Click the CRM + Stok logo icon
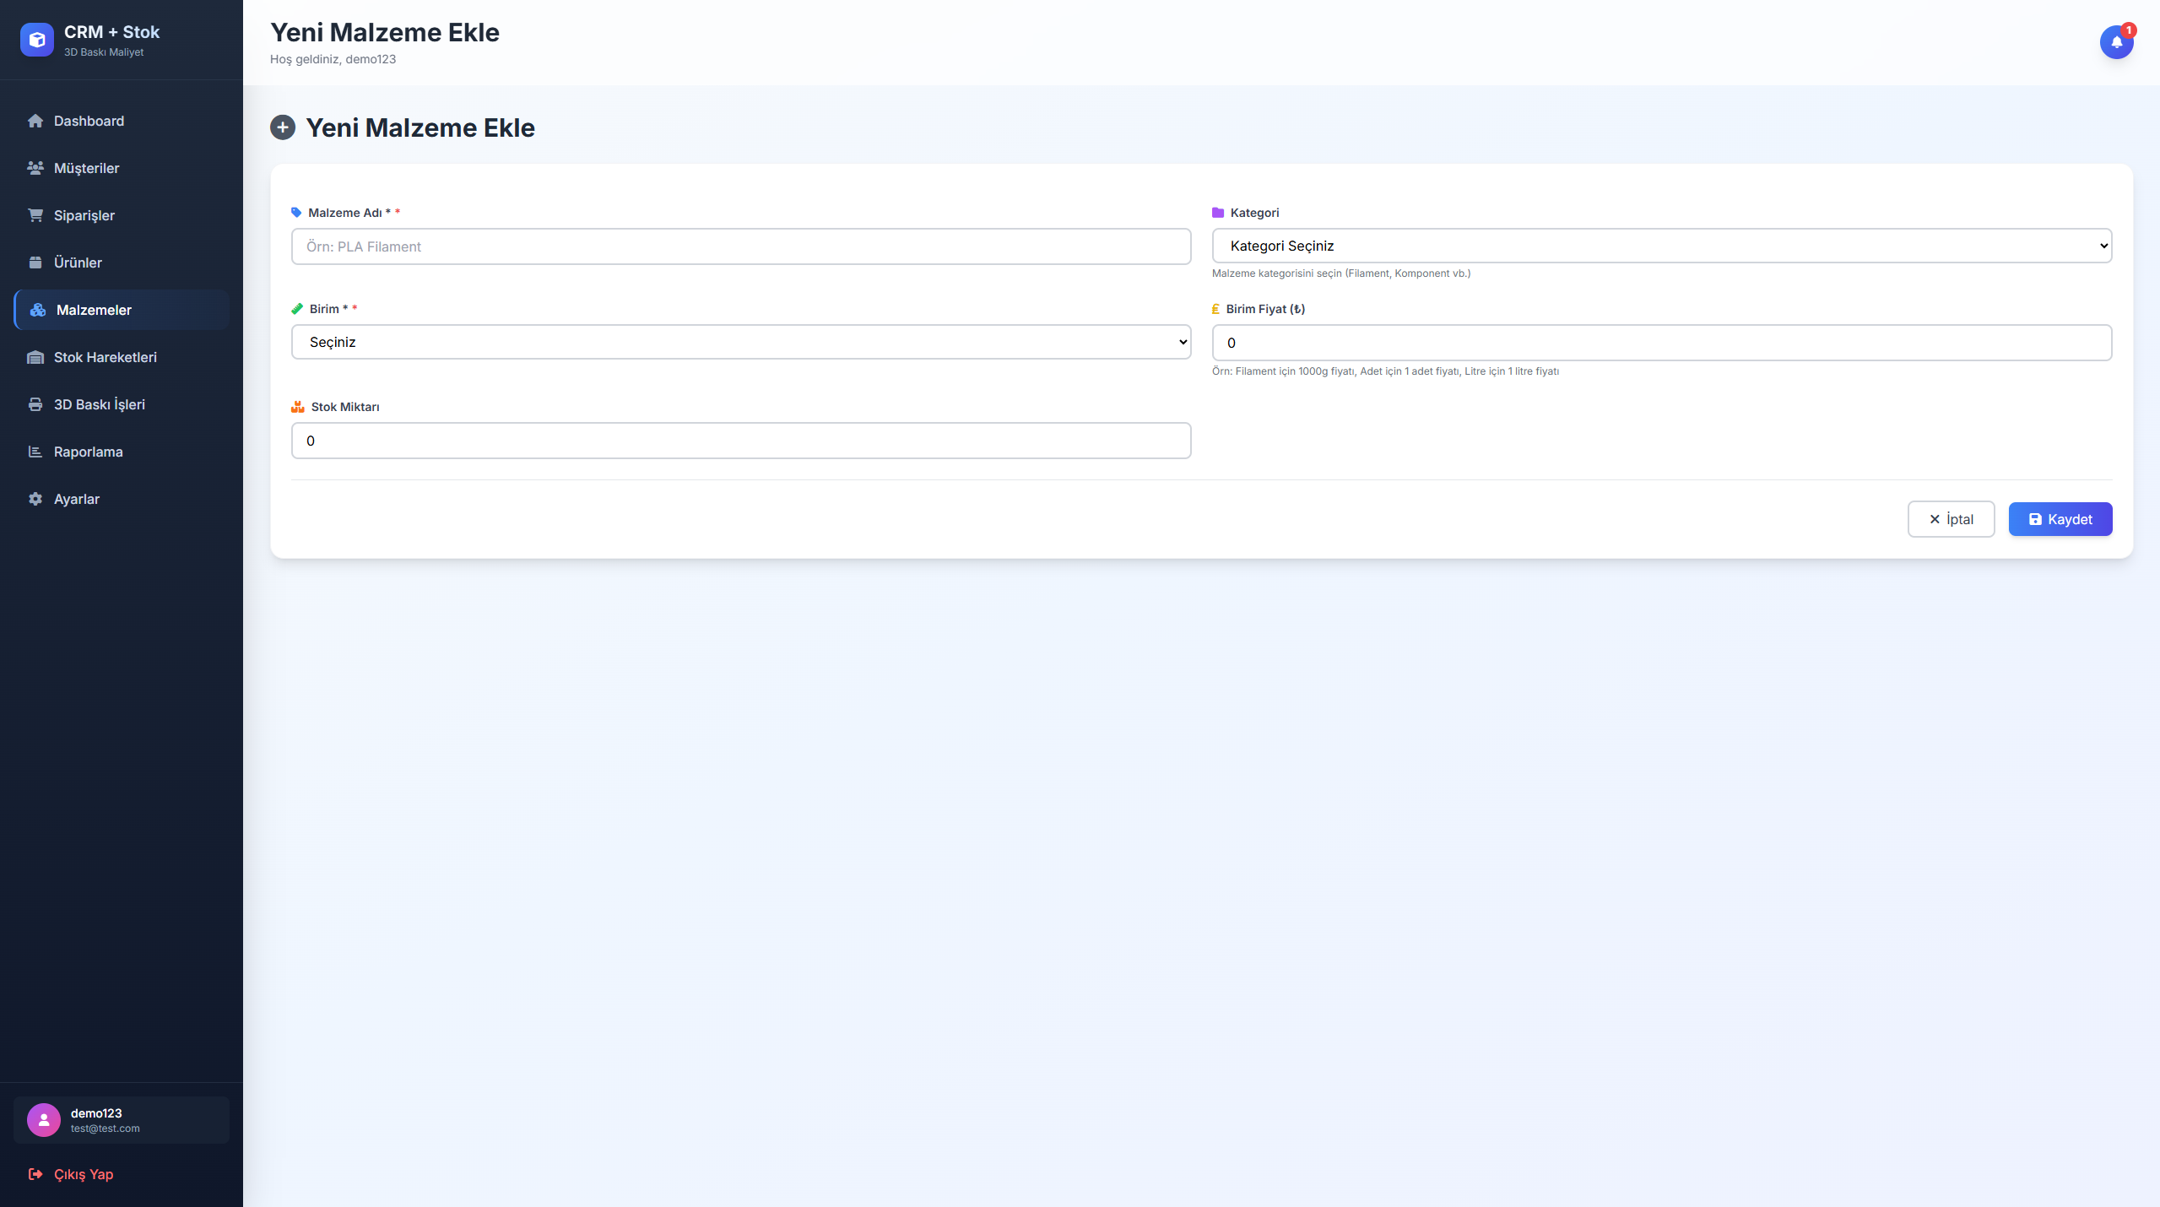 coord(37,40)
